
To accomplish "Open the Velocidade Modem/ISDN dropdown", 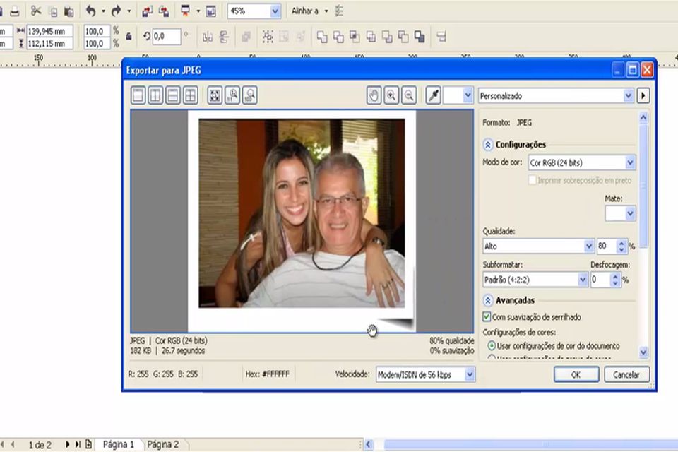I will pyautogui.click(x=470, y=374).
